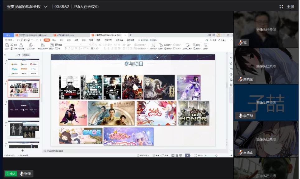Click 周晓莹's muted microphone icon

coord(240,79)
